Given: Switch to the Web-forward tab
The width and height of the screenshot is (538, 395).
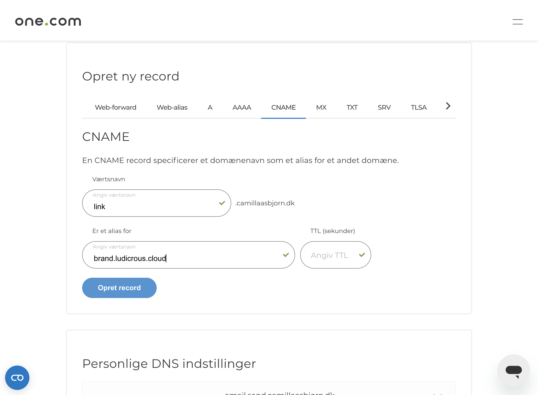Looking at the screenshot, I should tap(116, 107).
